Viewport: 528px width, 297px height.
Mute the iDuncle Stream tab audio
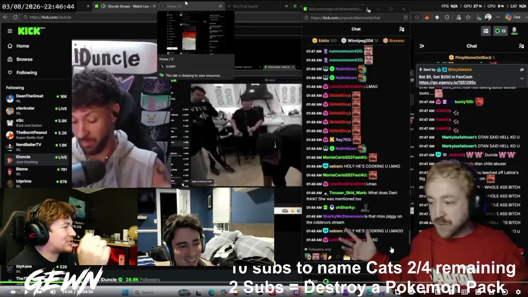click(103, 6)
